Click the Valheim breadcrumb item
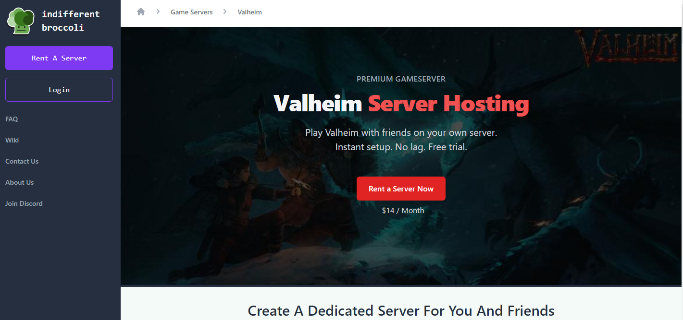683x320 pixels. [x=249, y=12]
